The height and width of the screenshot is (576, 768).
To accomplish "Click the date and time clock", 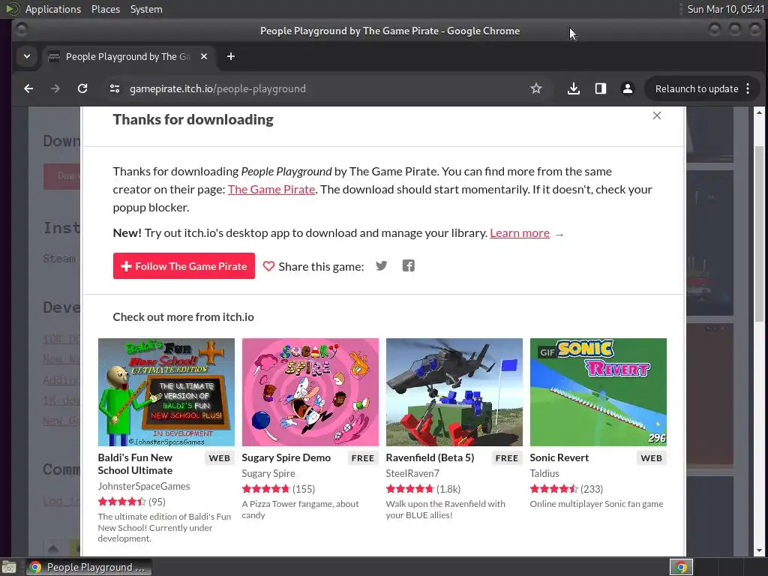I will click(725, 9).
